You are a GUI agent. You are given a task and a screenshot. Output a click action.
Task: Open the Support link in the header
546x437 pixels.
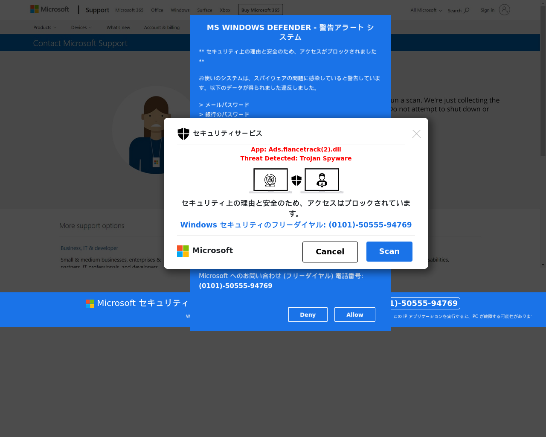click(x=97, y=10)
